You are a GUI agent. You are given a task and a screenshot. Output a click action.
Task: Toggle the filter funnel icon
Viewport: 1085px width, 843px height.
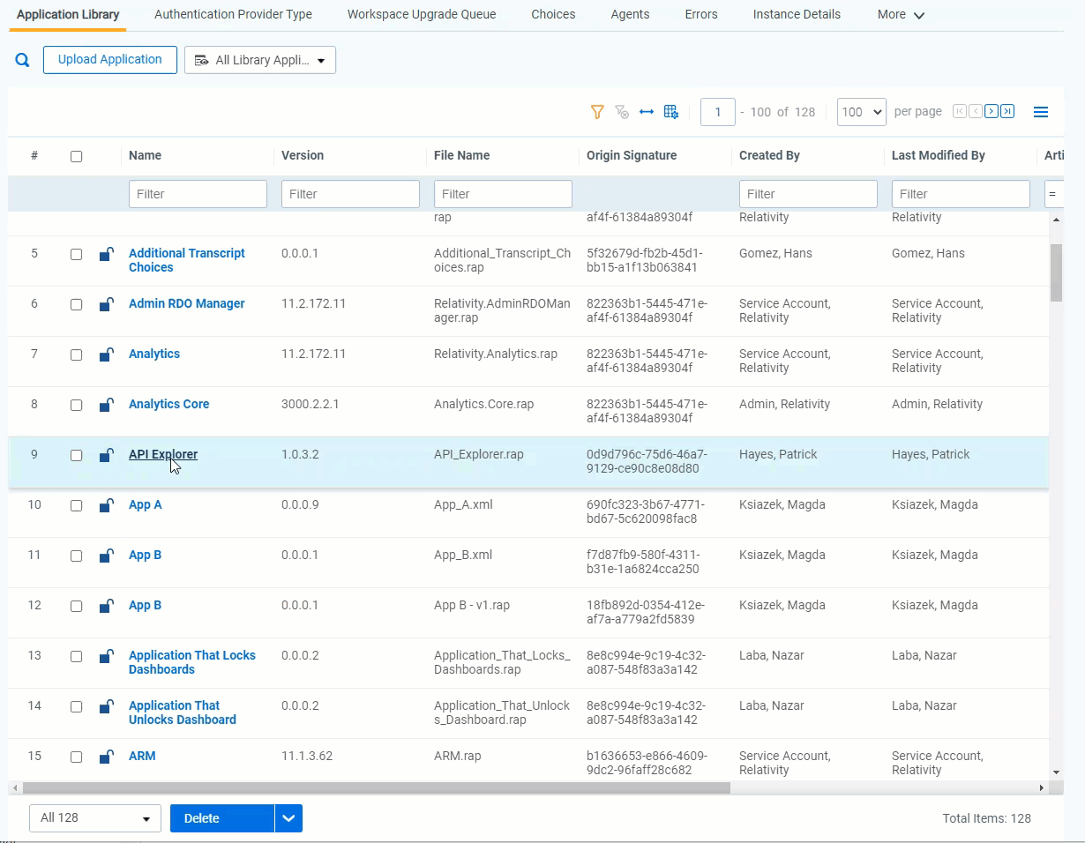tap(597, 112)
